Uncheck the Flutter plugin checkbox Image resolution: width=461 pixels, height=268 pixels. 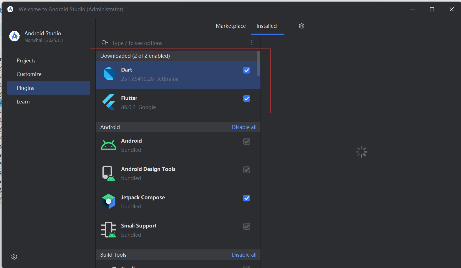(247, 99)
